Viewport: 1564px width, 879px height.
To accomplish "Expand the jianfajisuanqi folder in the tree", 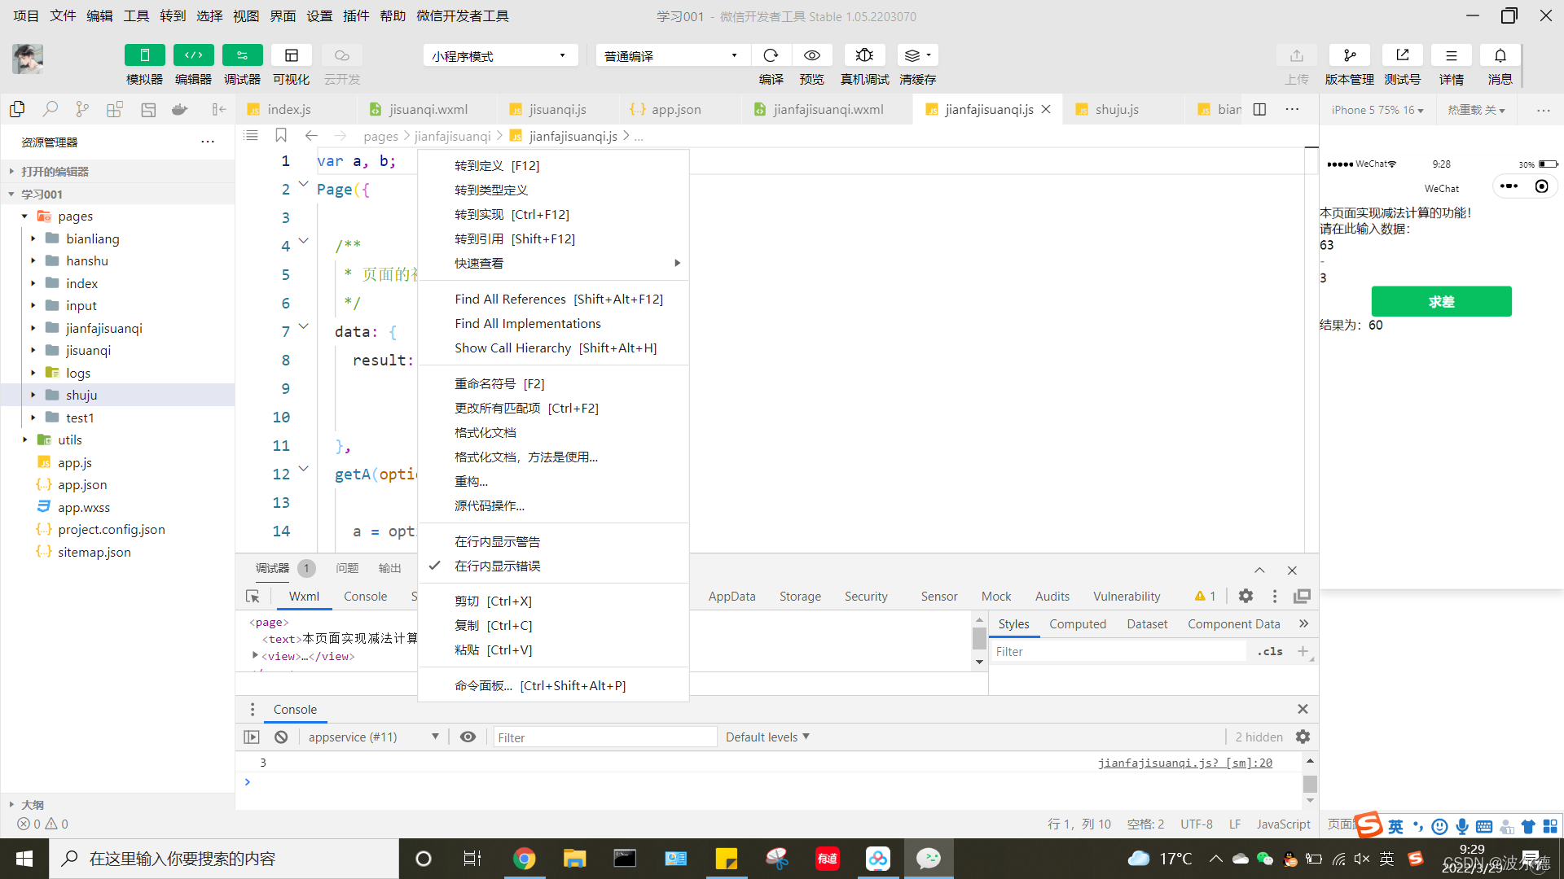I will coord(103,328).
